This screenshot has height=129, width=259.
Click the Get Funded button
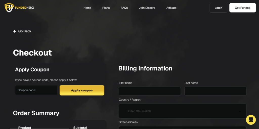point(243,8)
